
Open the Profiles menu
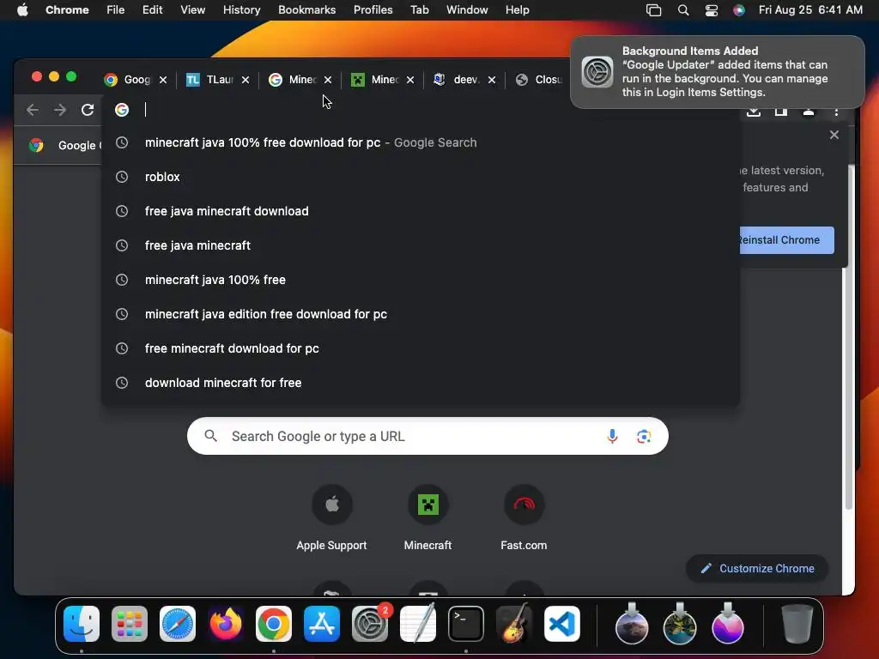click(x=373, y=10)
